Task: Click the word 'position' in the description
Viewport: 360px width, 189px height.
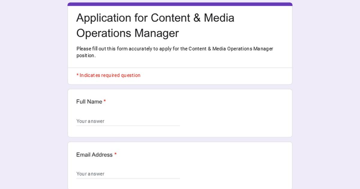Action: coord(85,55)
